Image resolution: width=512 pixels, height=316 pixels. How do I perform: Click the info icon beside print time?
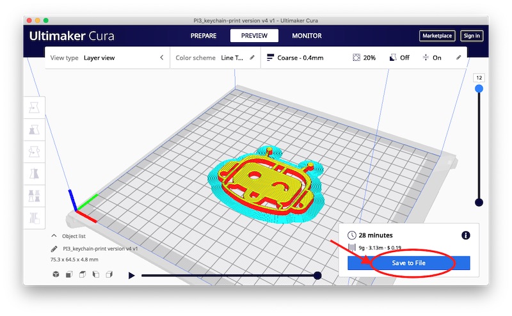(x=466, y=235)
